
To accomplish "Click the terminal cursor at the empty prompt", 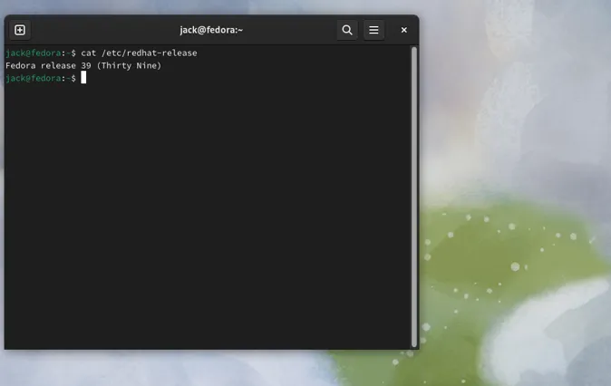I will point(83,78).
